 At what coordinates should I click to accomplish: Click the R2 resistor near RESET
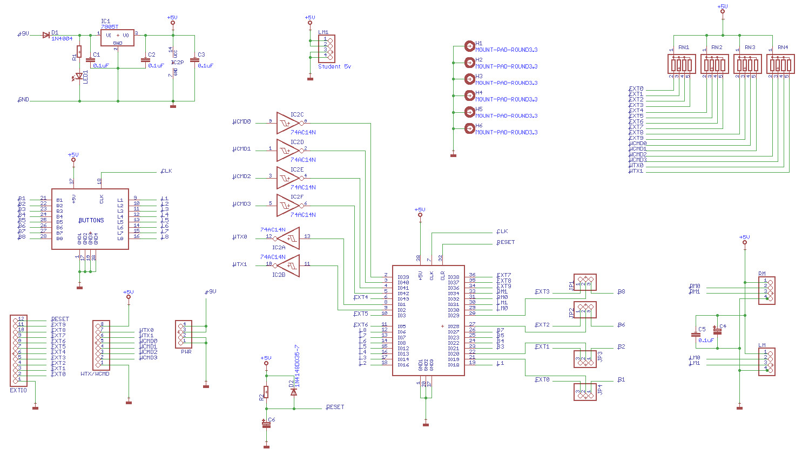(x=266, y=392)
